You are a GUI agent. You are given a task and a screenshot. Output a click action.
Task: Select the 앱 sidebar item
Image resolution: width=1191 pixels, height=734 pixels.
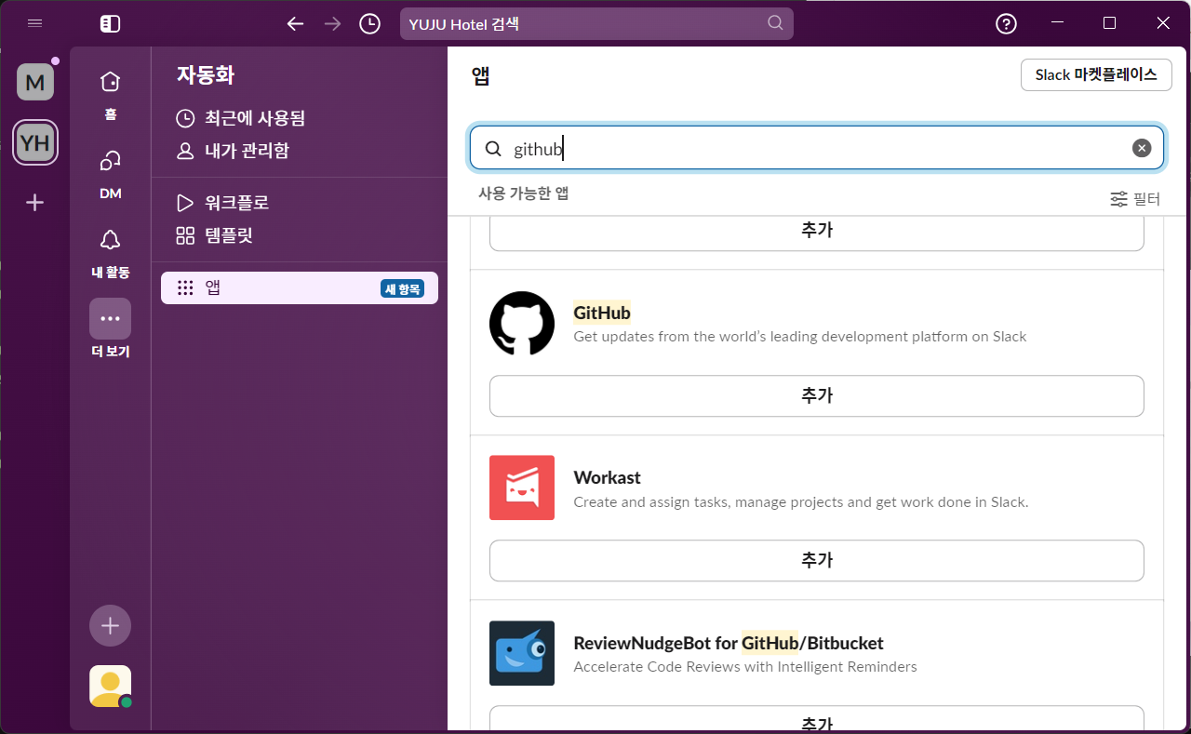point(300,288)
